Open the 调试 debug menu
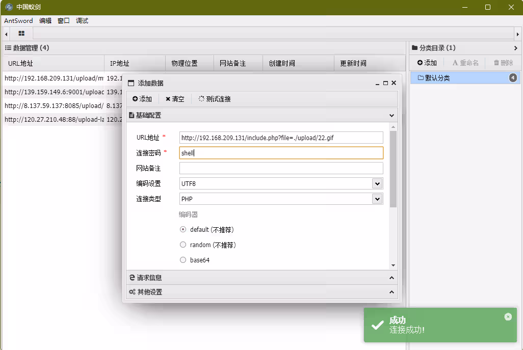The image size is (523, 350). [82, 21]
